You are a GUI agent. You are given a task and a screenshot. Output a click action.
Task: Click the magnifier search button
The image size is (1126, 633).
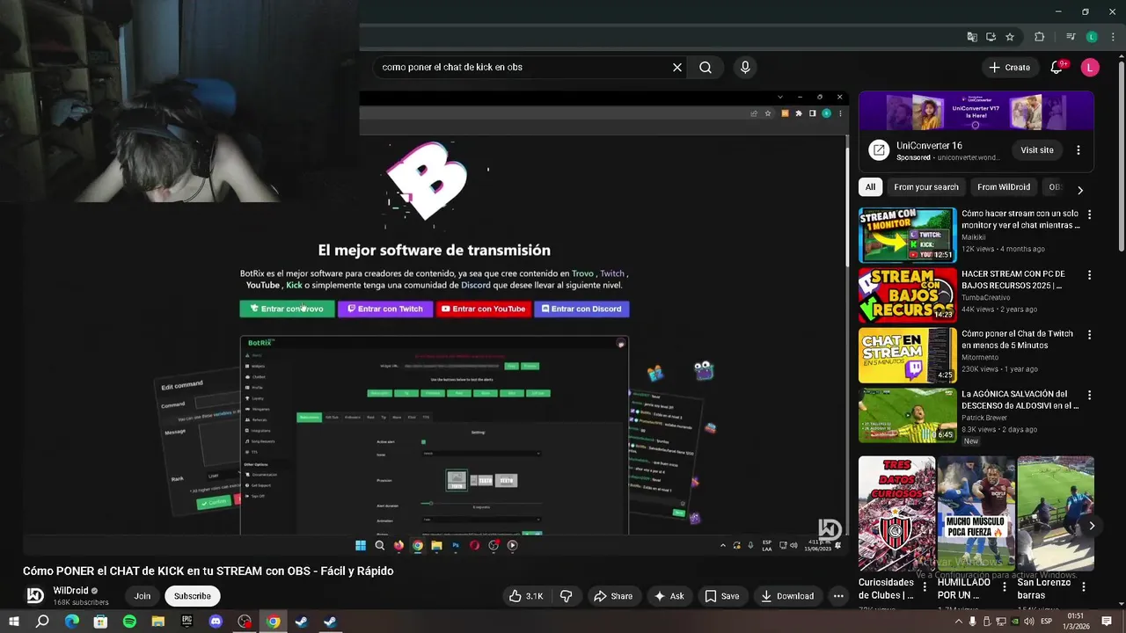706,67
